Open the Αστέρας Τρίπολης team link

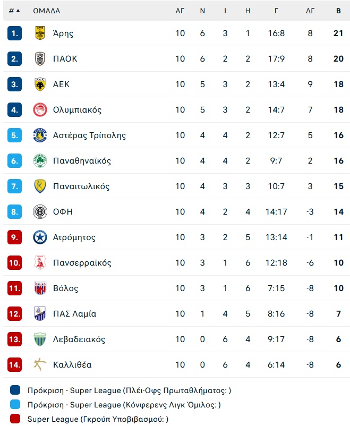(89, 135)
